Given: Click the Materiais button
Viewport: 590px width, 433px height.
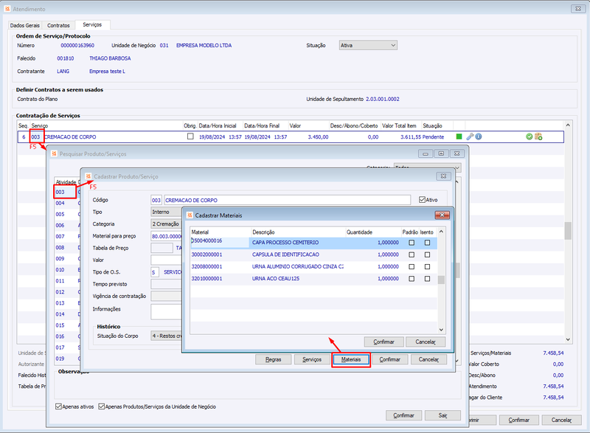Looking at the screenshot, I should [x=351, y=360].
